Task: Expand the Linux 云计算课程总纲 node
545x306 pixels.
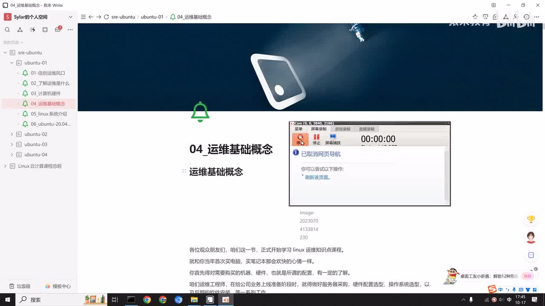Action: point(6,166)
